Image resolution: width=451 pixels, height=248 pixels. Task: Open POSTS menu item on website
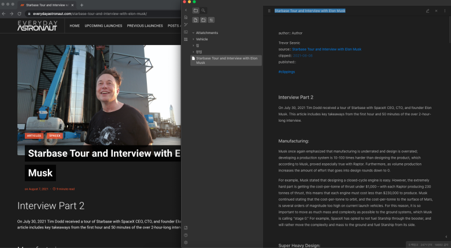[x=174, y=25]
